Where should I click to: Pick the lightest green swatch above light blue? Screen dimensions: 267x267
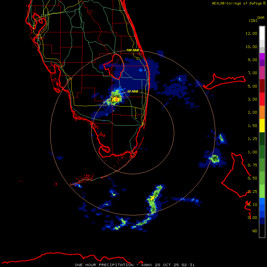(262, 191)
